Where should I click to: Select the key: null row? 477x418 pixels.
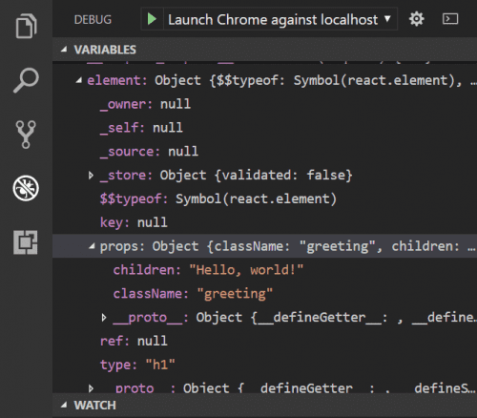[x=264, y=222]
